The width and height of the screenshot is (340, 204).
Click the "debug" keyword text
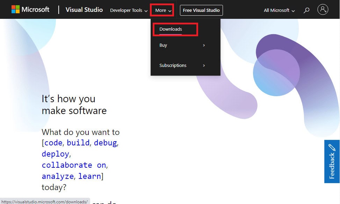(106, 143)
